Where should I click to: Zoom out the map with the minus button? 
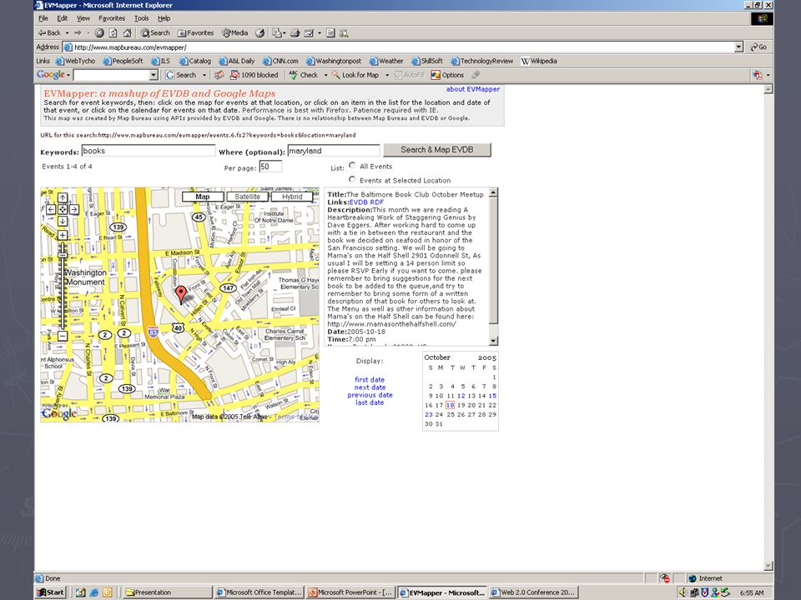pyautogui.click(x=63, y=336)
